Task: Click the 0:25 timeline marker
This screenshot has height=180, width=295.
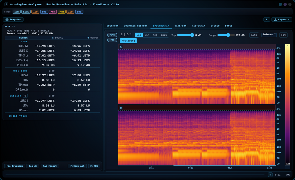Action: [x=230, y=168]
